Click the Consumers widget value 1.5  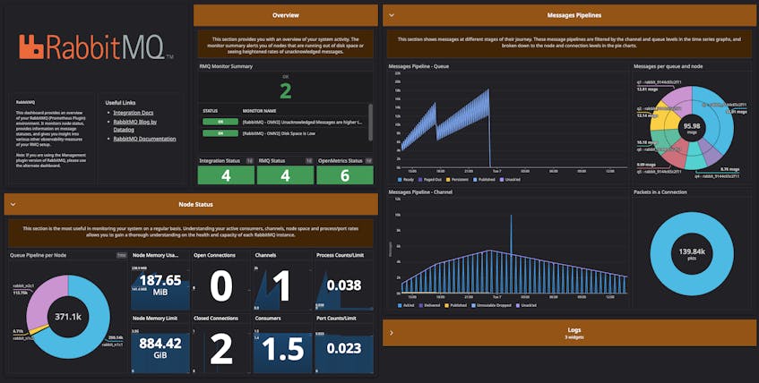pyautogui.click(x=283, y=349)
